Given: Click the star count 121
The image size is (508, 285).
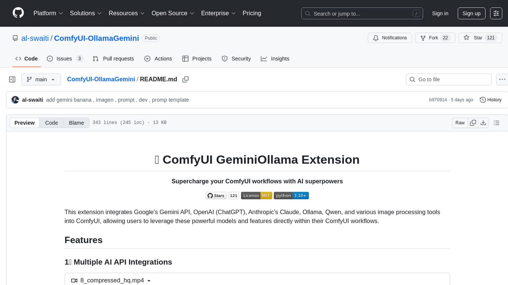Looking at the screenshot, I should pyautogui.click(x=491, y=38).
